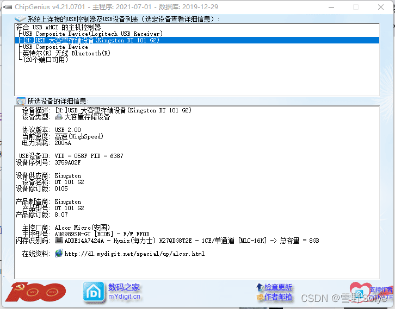Click the 支持作者 support author link
Image resolution: width=395 pixels, height=309 pixels.
[381, 289]
